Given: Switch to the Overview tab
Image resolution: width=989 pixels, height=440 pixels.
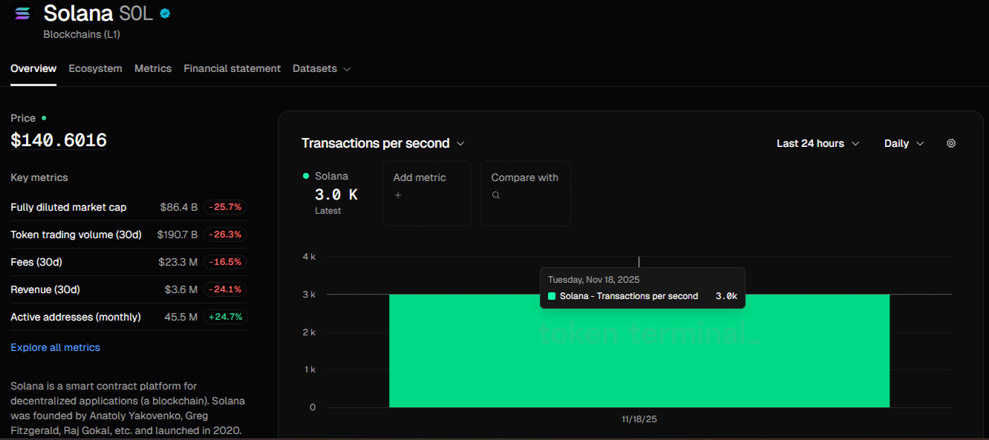Looking at the screenshot, I should 33,68.
